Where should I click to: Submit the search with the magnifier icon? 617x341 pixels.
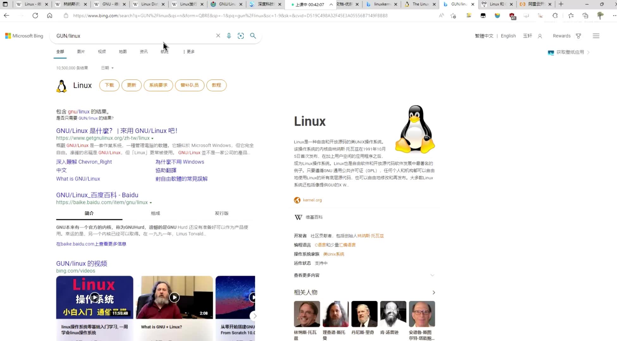253,36
